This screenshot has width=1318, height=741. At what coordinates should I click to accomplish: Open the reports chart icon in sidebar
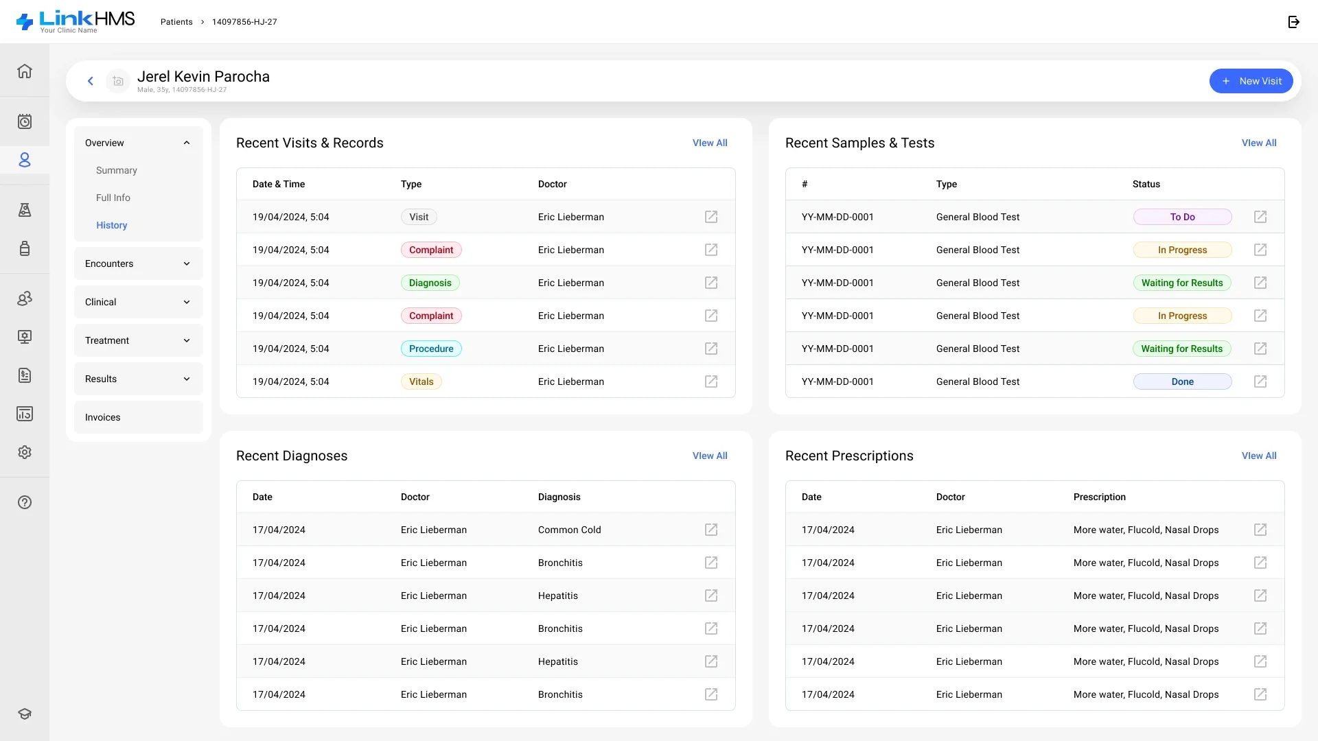pos(25,414)
